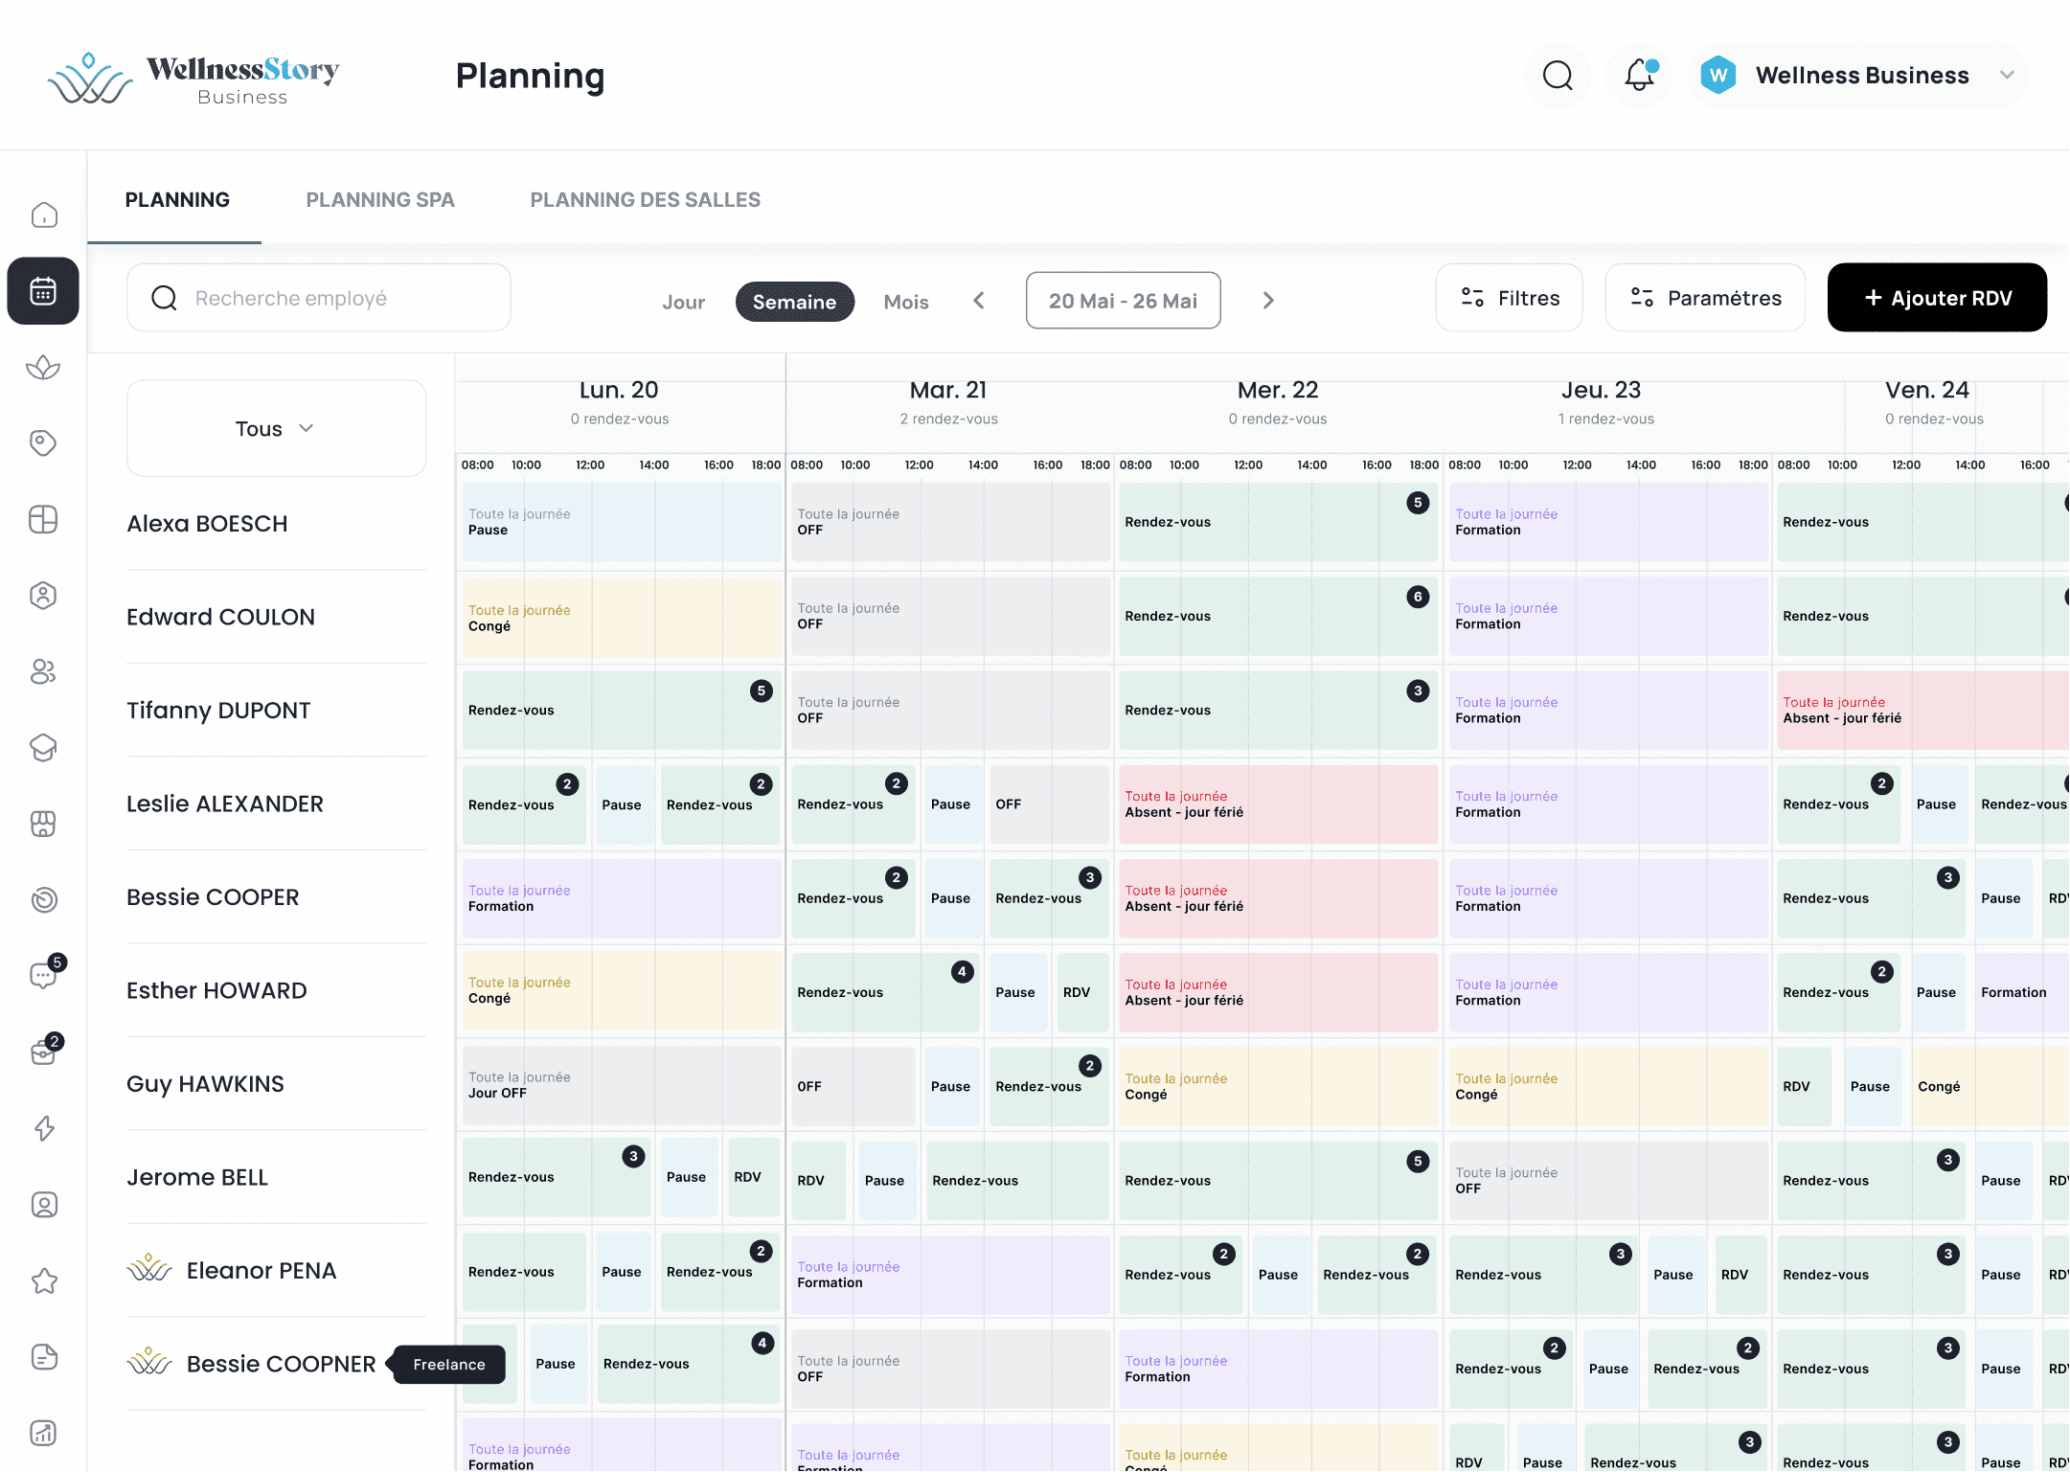The image size is (2070, 1472).
Task: Open the grid layout sidebar icon
Action: coord(43,519)
